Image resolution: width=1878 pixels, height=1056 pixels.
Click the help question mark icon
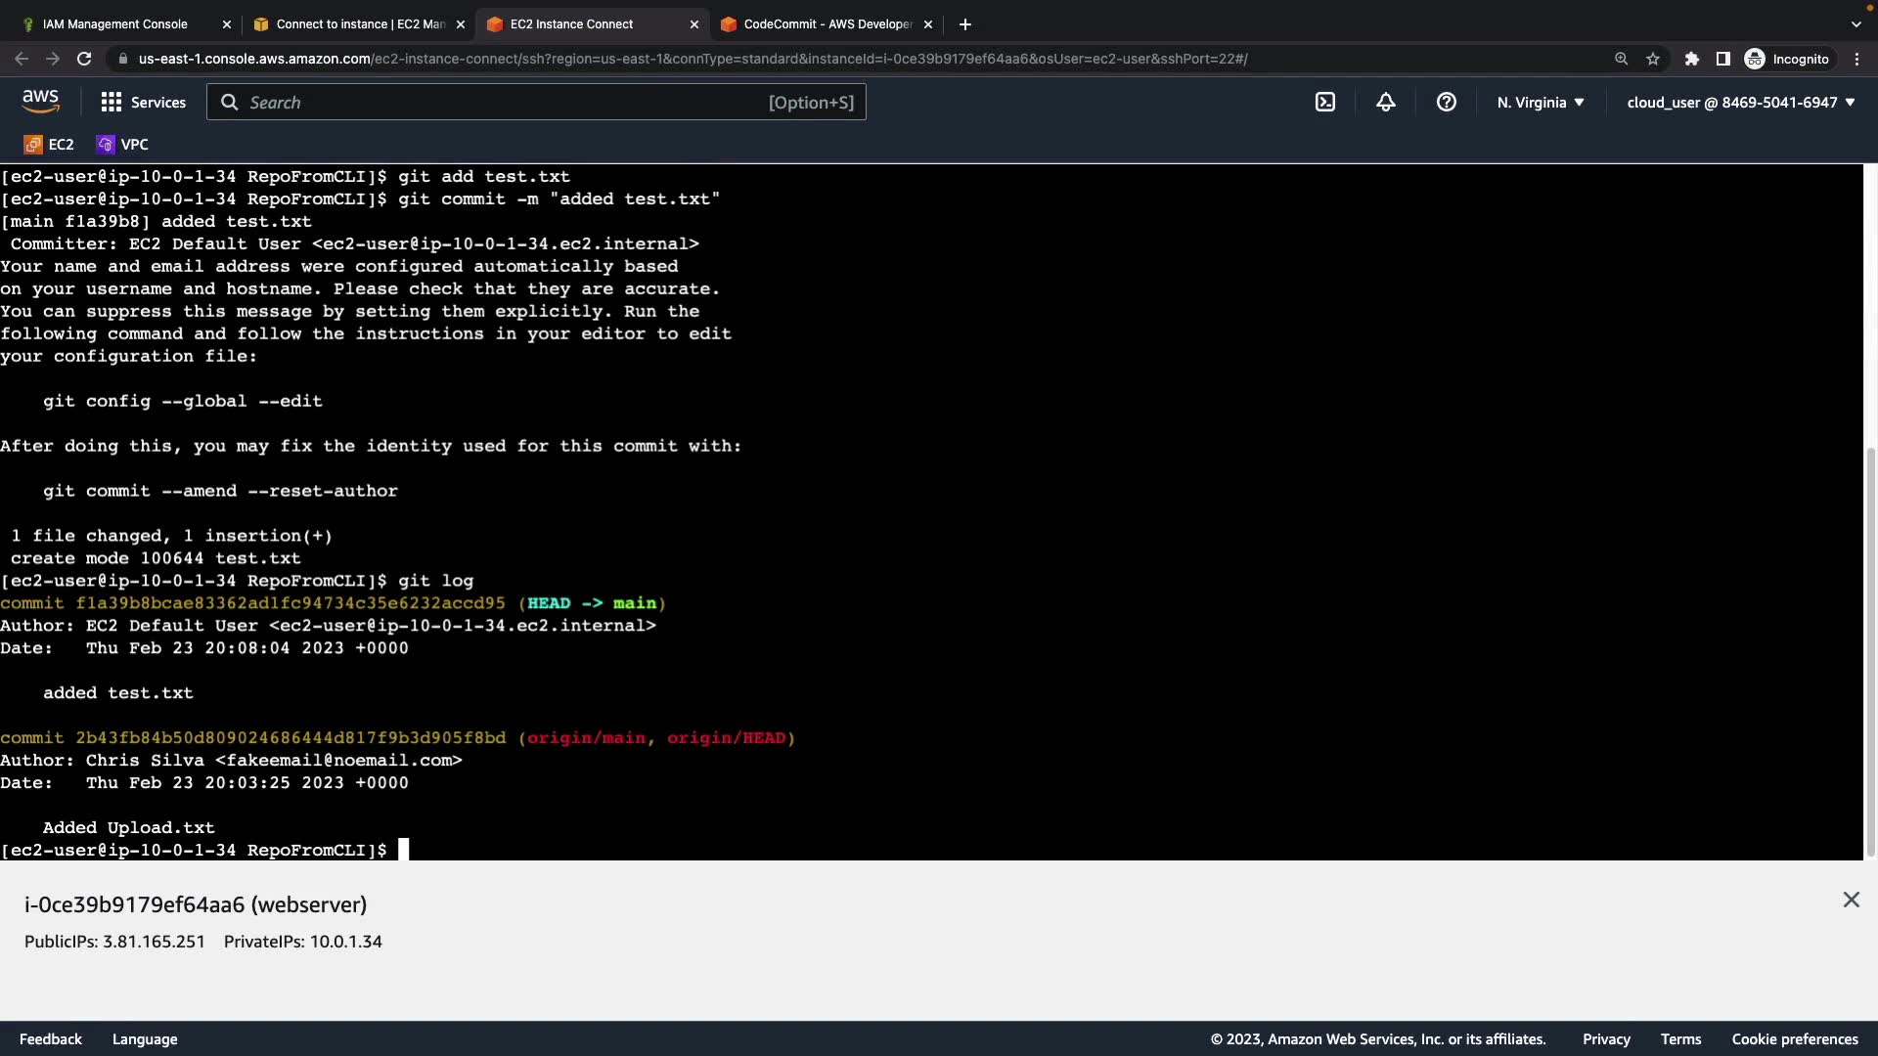[x=1447, y=102]
